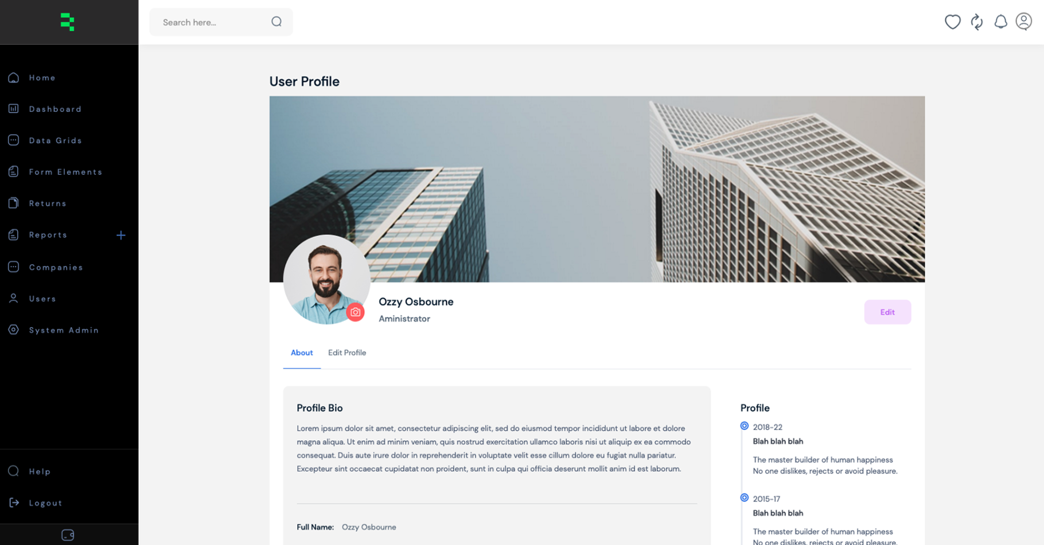1044x545 pixels.
Task: Click the building cover image
Action: [x=597, y=189]
